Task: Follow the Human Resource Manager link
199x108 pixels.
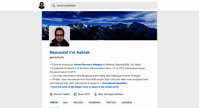Action: point(88,65)
